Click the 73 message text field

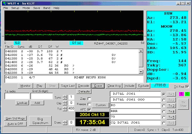tap(135, 117)
